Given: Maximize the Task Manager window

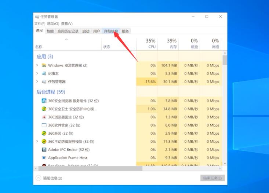Looking at the screenshot, I should [207, 17].
